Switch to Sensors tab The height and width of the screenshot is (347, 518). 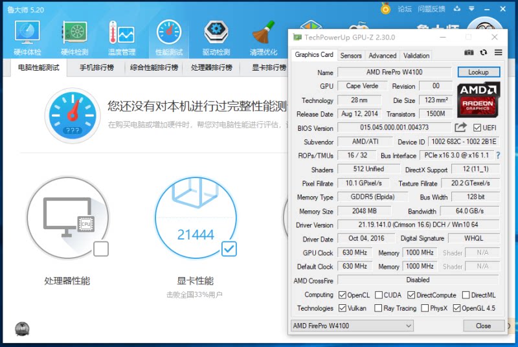[x=351, y=56]
